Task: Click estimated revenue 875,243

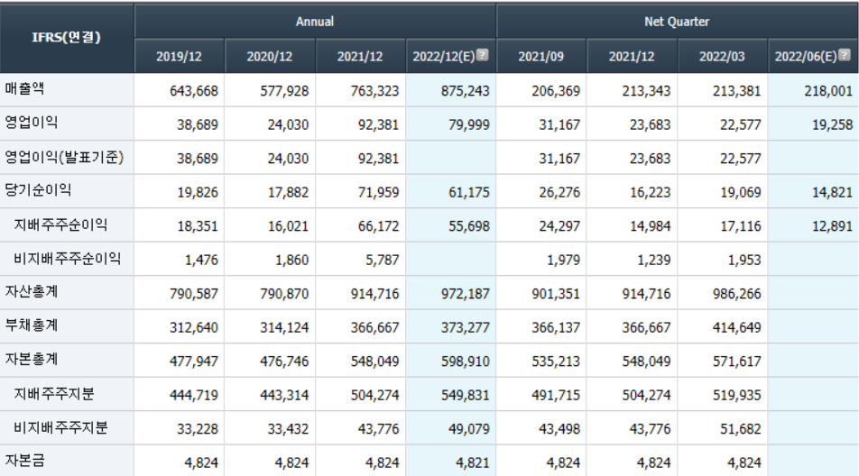Action: point(465,91)
